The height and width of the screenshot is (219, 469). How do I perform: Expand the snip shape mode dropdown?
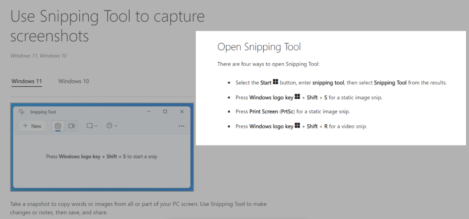(92, 126)
